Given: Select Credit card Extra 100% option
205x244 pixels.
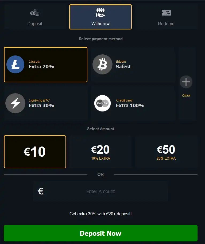Looking at the screenshot, I should tap(133, 103).
